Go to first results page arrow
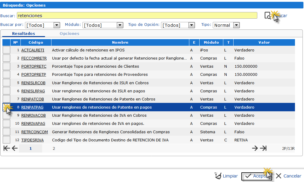 6,148
